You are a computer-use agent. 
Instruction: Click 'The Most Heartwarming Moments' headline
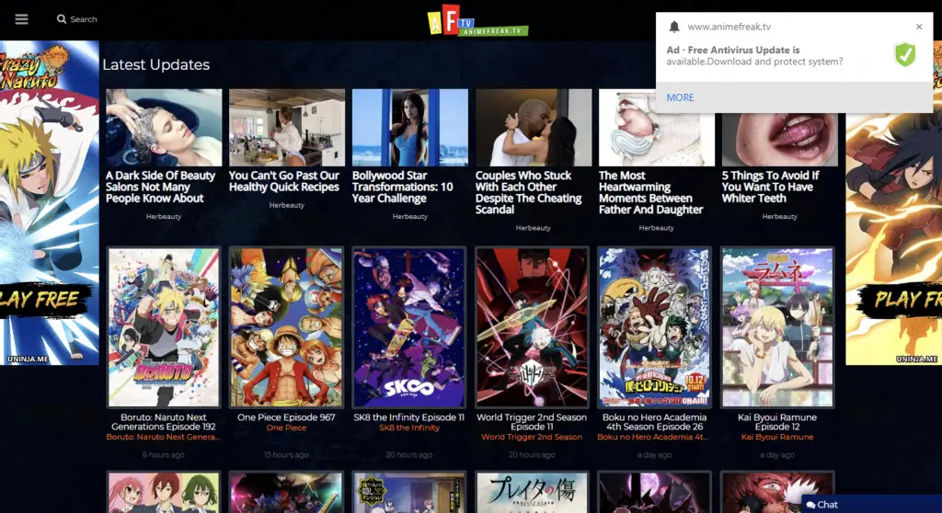point(650,192)
